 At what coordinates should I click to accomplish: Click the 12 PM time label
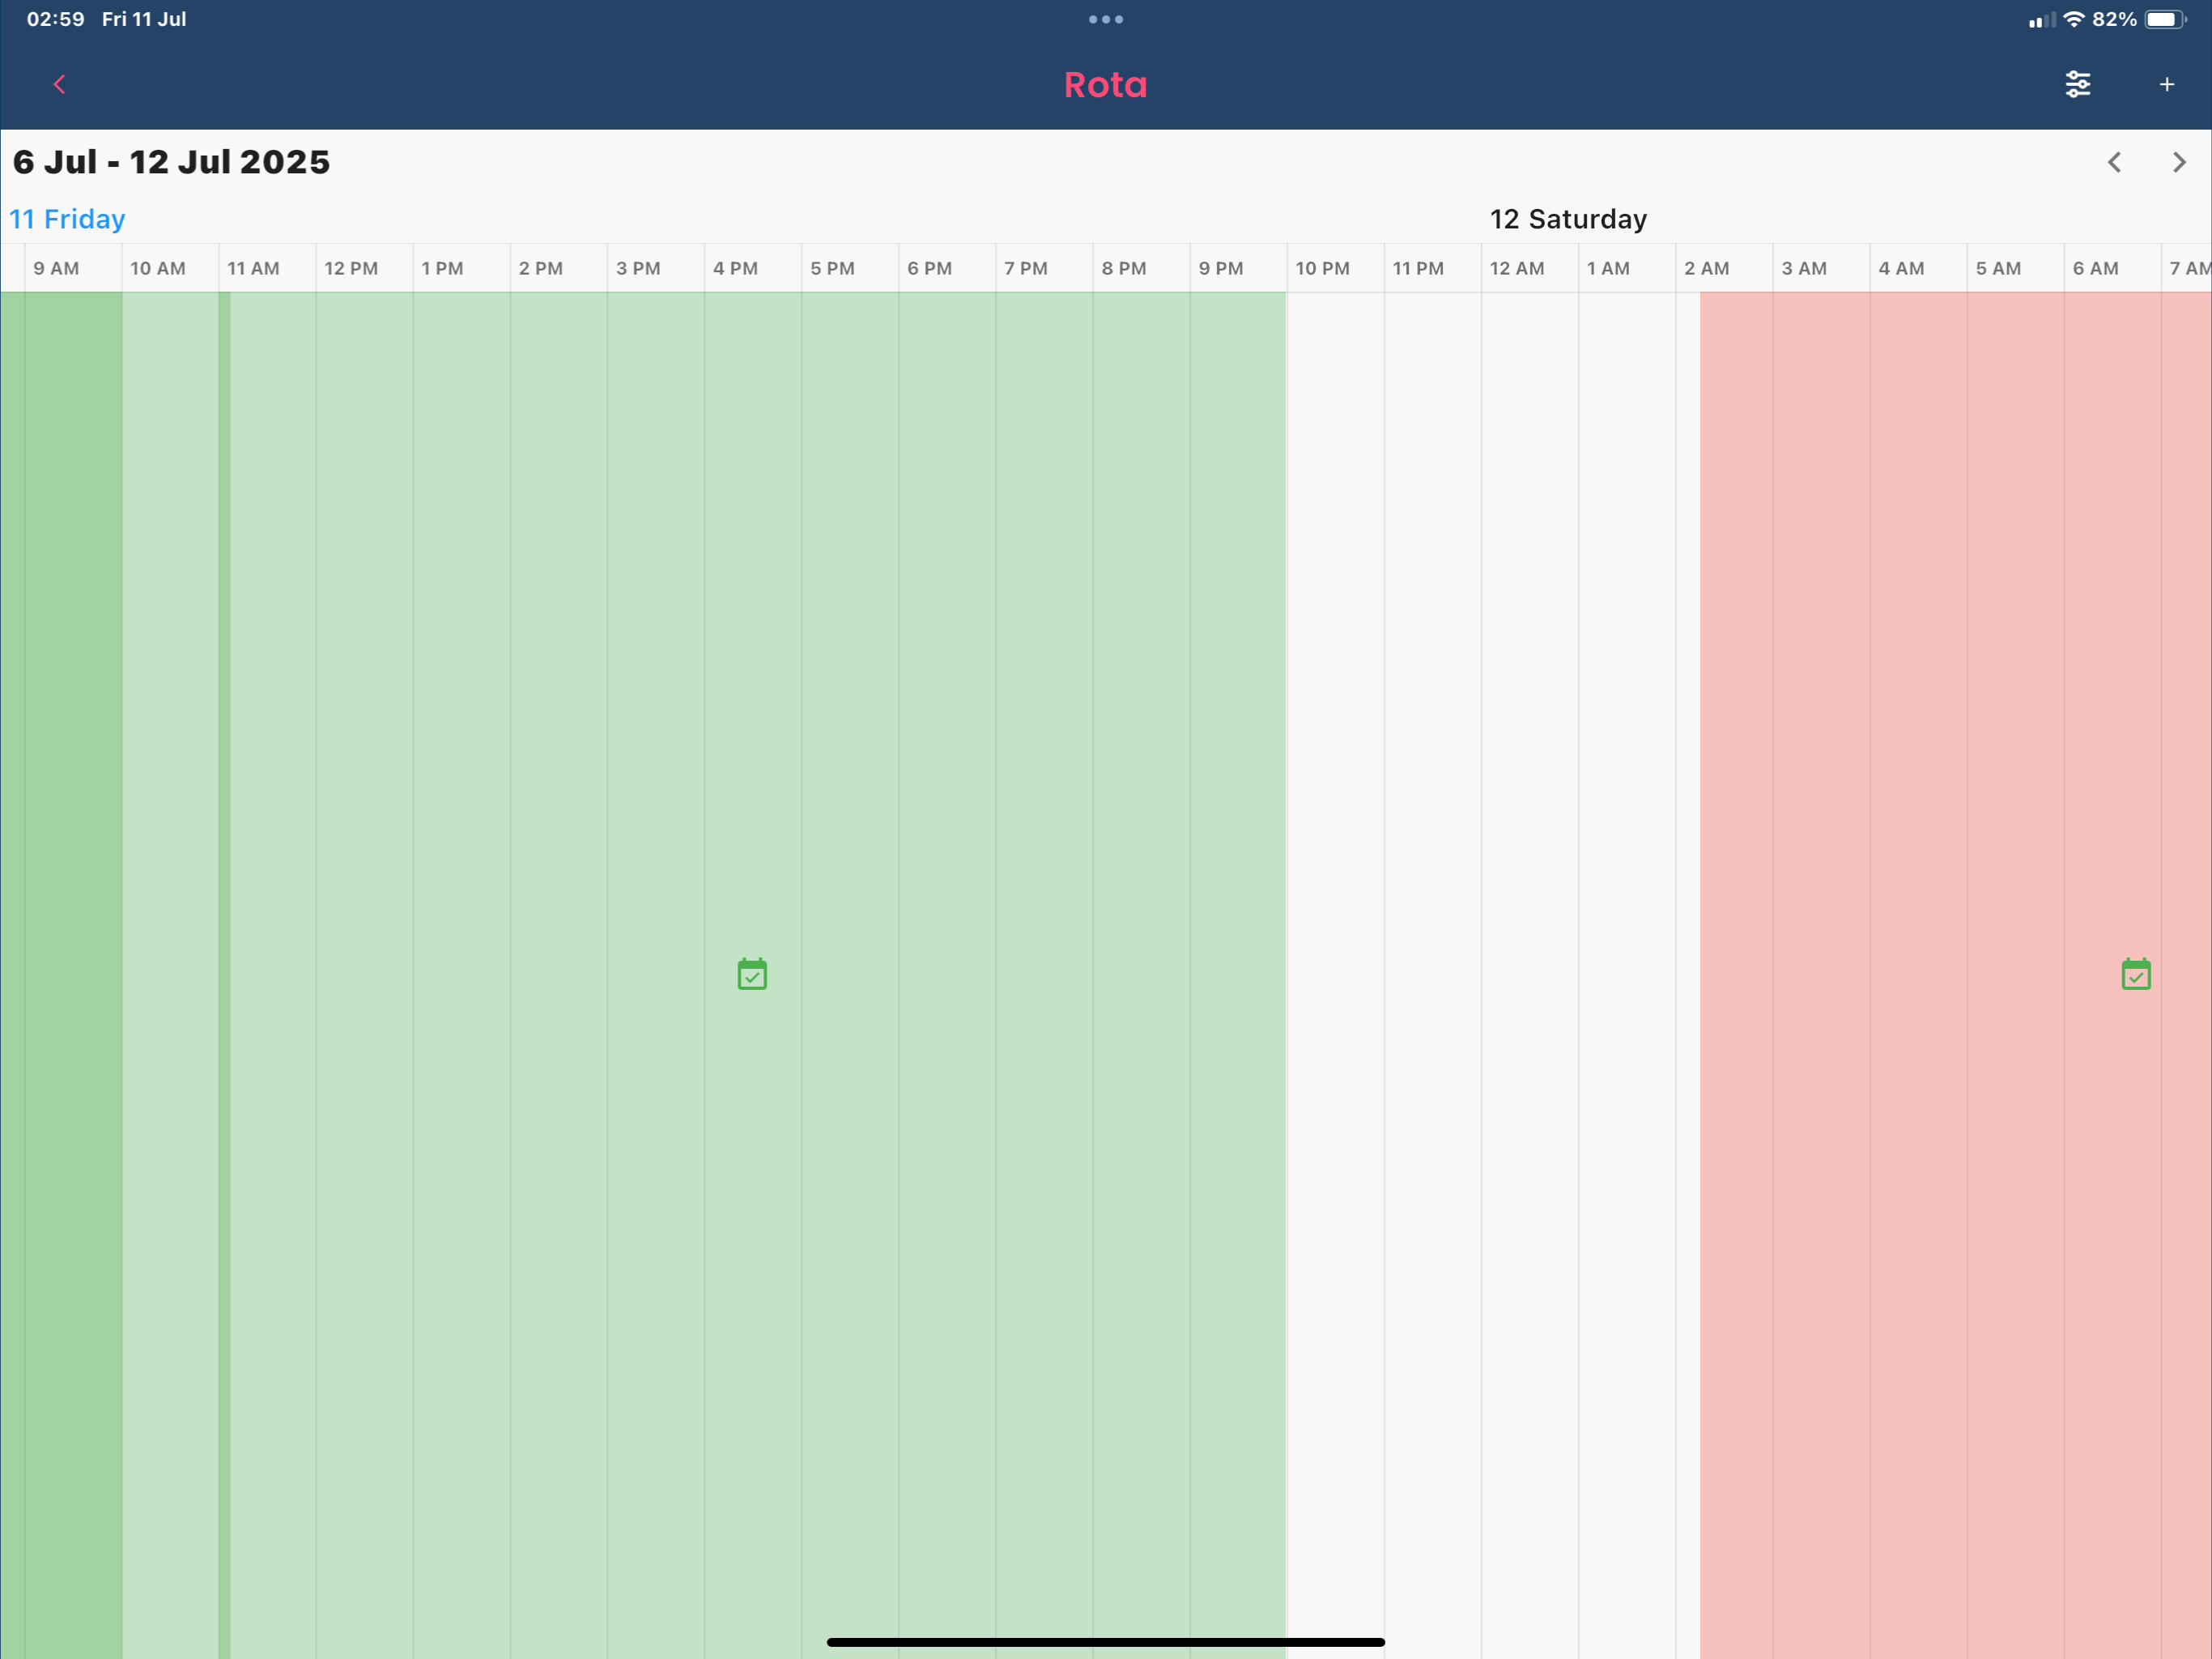[351, 268]
